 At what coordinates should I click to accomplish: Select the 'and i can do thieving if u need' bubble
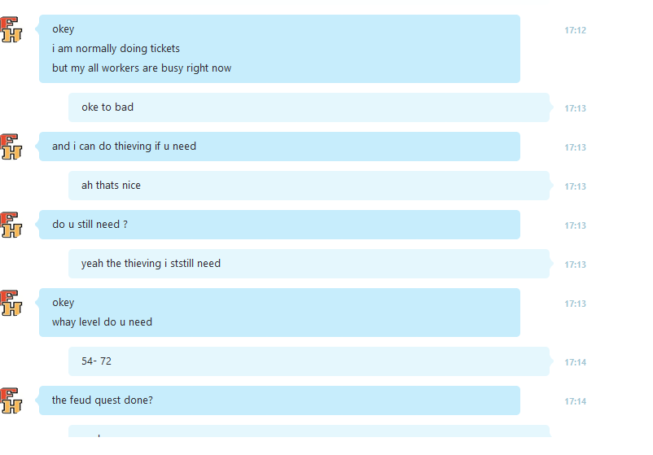pyautogui.click(x=279, y=147)
